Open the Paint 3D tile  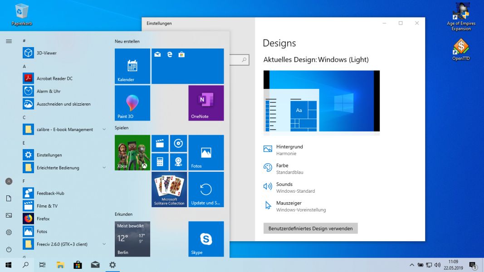click(x=132, y=103)
